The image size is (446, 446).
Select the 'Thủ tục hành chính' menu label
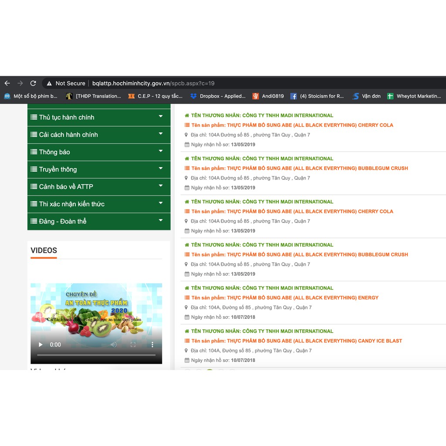(67, 118)
